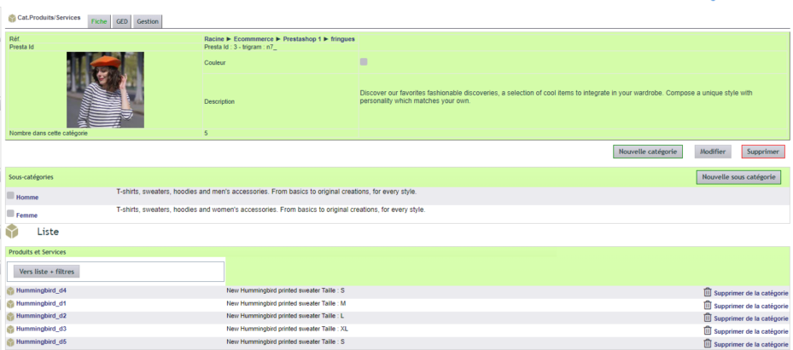This screenshot has height=350, width=793.
Task: Open the Gestion tab
Action: click(x=148, y=21)
